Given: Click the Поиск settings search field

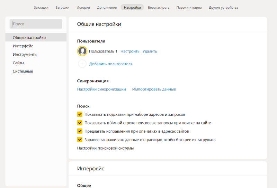Looking at the screenshot, I should 36,24.
